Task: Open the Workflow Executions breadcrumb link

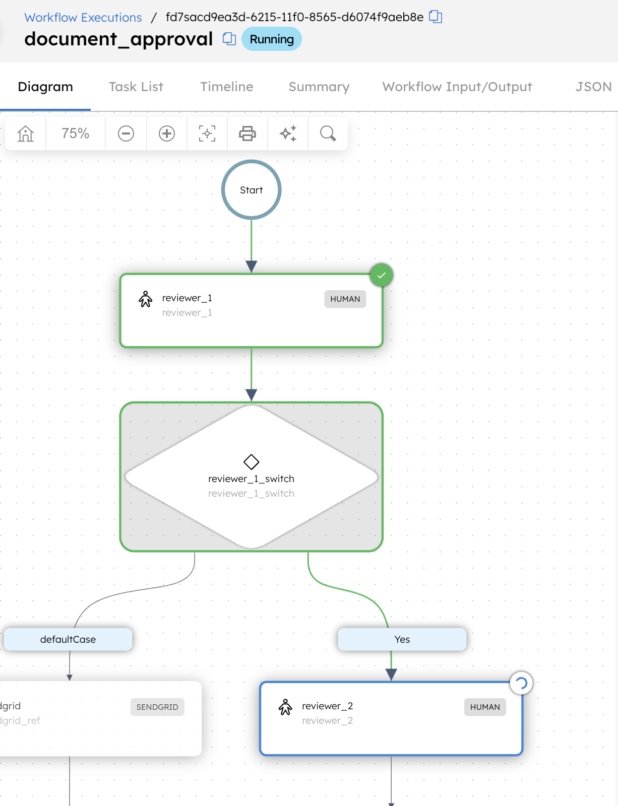Action: click(x=83, y=17)
